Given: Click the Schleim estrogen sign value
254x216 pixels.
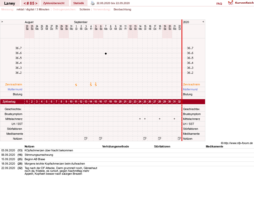Looking at the screenshot, I should (x=85, y=9).
